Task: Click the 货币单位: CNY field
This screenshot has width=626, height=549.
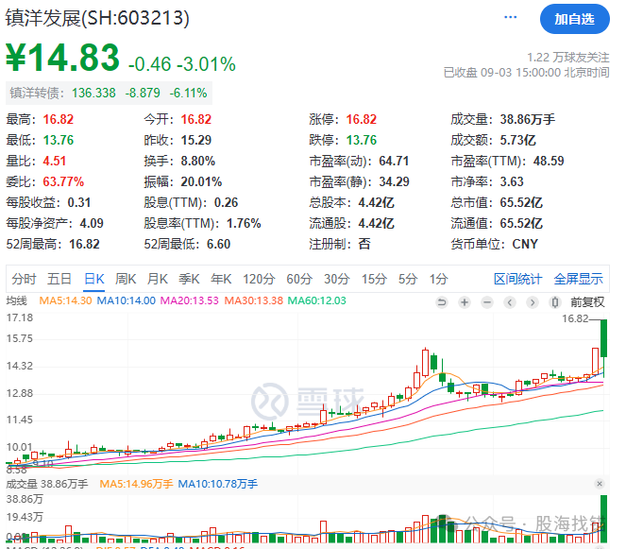Action: (494, 244)
